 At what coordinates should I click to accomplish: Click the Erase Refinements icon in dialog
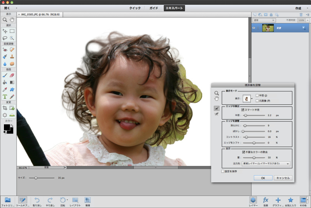217,114
